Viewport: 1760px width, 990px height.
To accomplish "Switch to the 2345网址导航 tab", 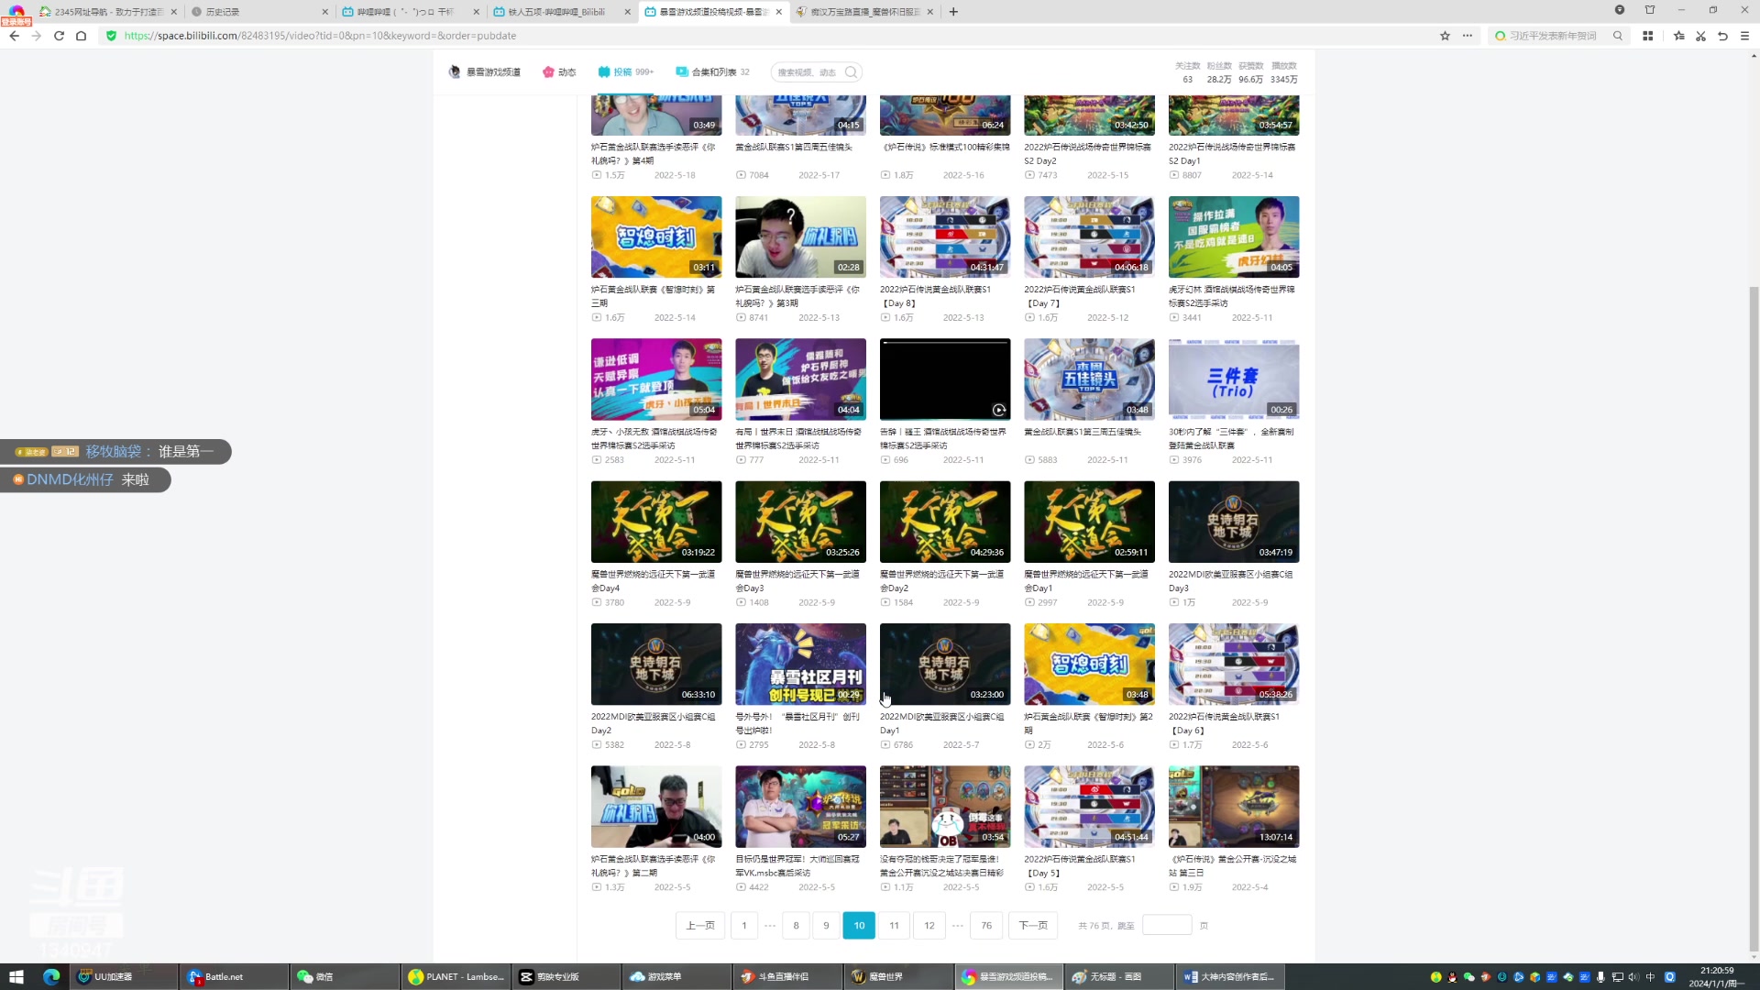I will (x=108, y=12).
